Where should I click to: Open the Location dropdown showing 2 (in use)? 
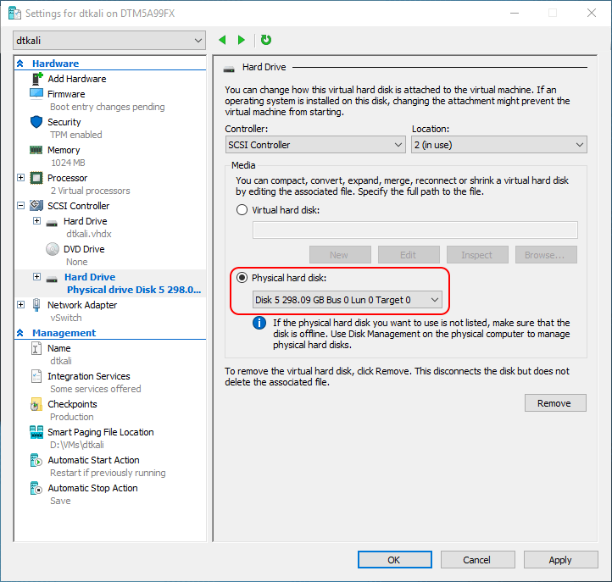point(499,145)
